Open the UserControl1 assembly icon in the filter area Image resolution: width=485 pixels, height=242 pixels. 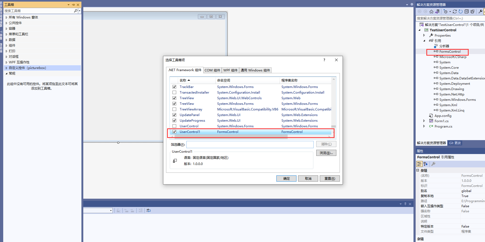tap(175, 160)
